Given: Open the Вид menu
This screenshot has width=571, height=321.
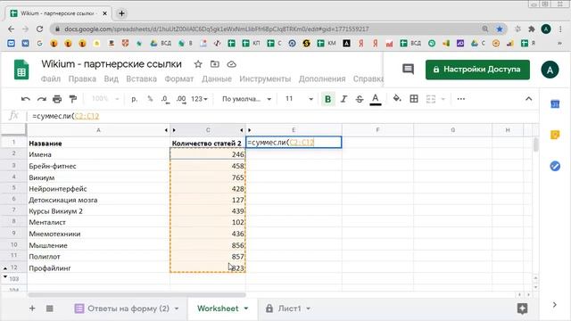Looking at the screenshot, I should [x=111, y=79].
